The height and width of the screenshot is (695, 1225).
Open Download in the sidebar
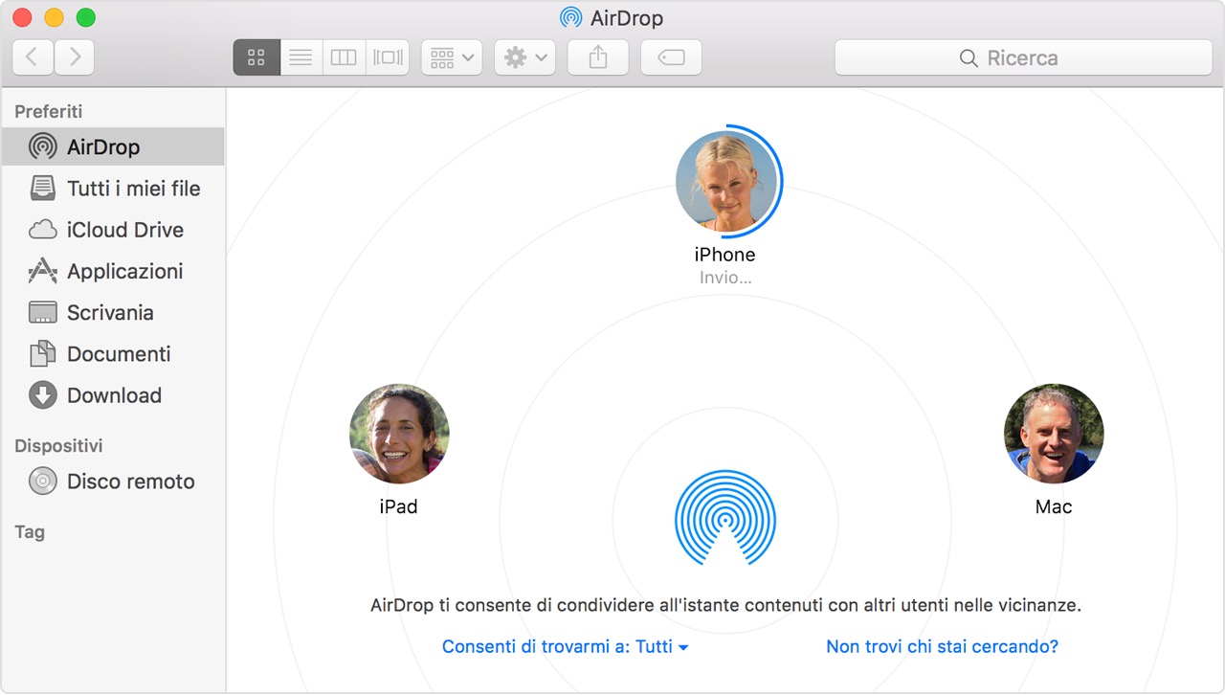point(113,395)
